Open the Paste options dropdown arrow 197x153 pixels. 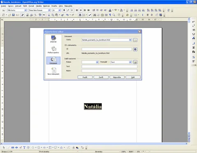pos(60,15)
